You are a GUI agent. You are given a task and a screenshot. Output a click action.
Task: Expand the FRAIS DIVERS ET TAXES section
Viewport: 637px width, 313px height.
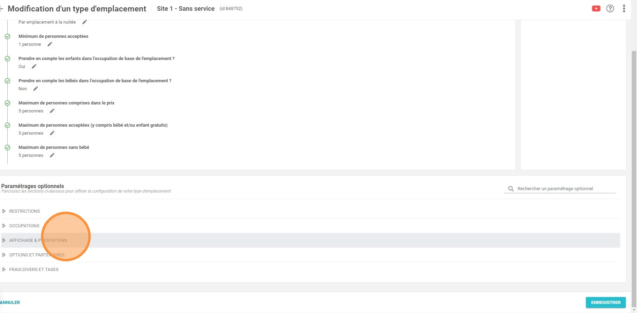(311, 269)
